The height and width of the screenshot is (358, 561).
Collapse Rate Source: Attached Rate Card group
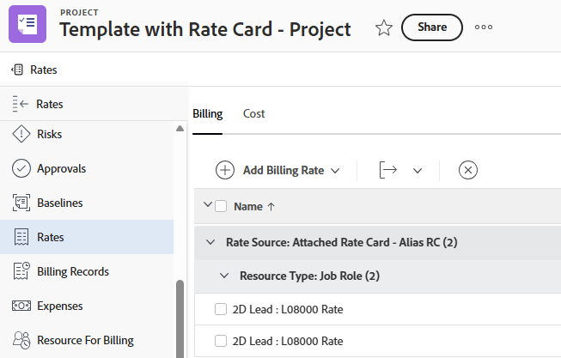(210, 242)
